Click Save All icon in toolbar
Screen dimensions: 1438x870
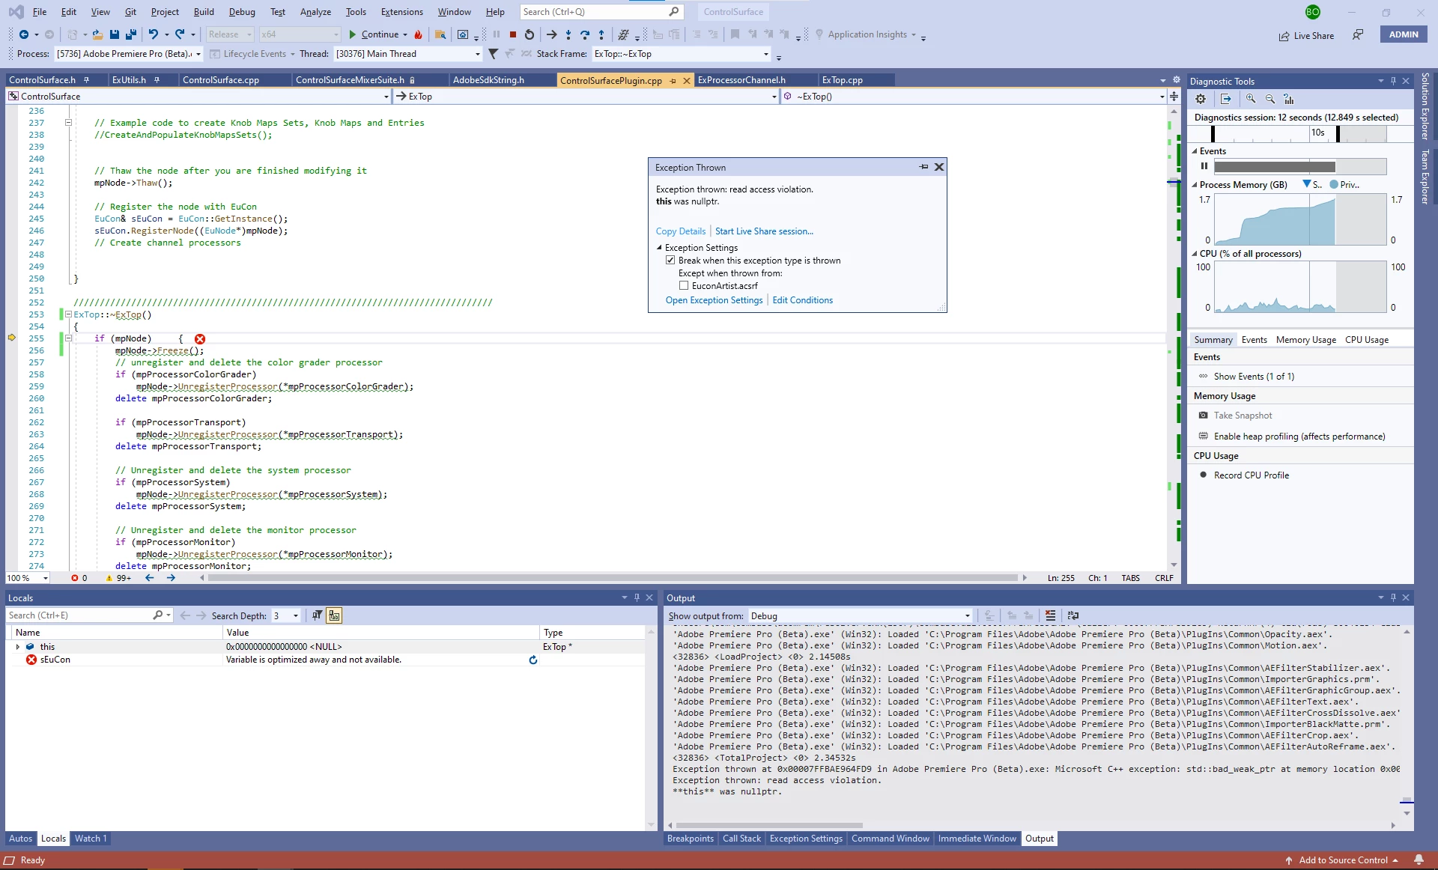(x=131, y=34)
